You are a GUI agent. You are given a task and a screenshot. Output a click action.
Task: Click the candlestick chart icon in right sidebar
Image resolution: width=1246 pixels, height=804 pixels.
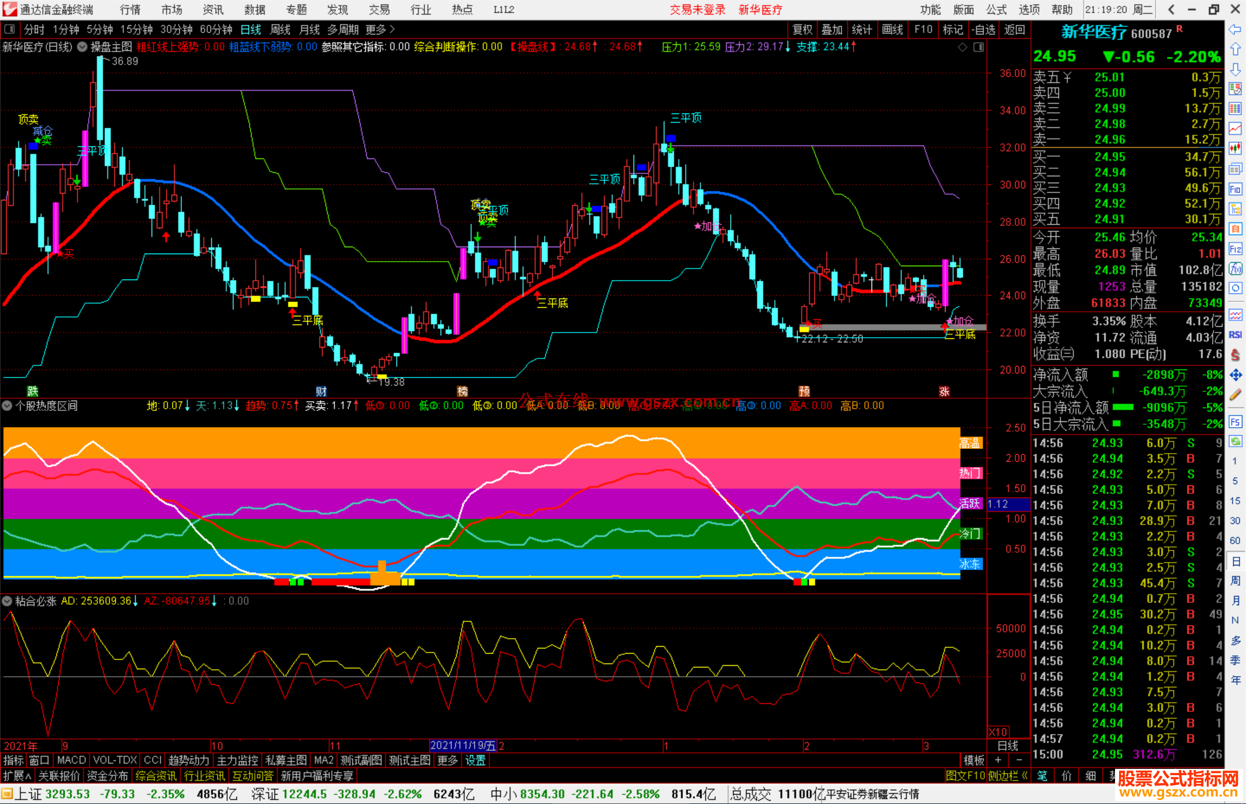(1235, 148)
